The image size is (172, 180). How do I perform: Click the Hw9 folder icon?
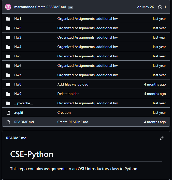[x=8, y=94]
